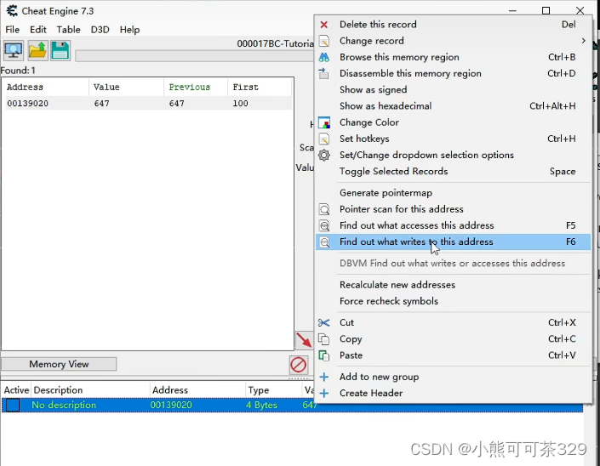The width and height of the screenshot is (600, 466).
Task: Click the 000017BC-Tutorial process label
Action: pos(275,44)
